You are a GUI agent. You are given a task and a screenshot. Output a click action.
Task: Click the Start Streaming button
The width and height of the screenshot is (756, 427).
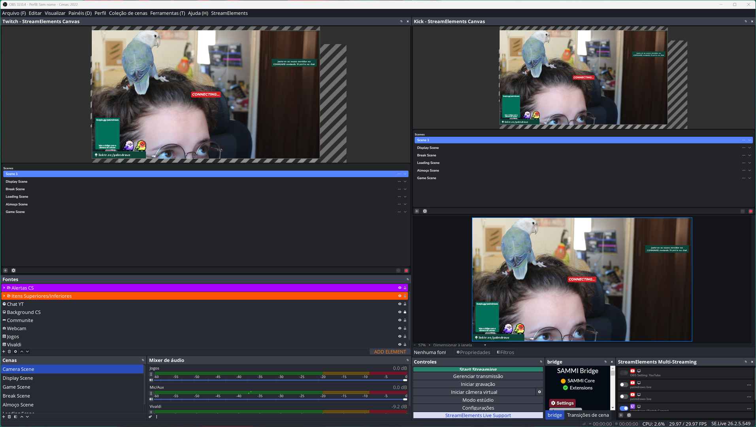478,369
